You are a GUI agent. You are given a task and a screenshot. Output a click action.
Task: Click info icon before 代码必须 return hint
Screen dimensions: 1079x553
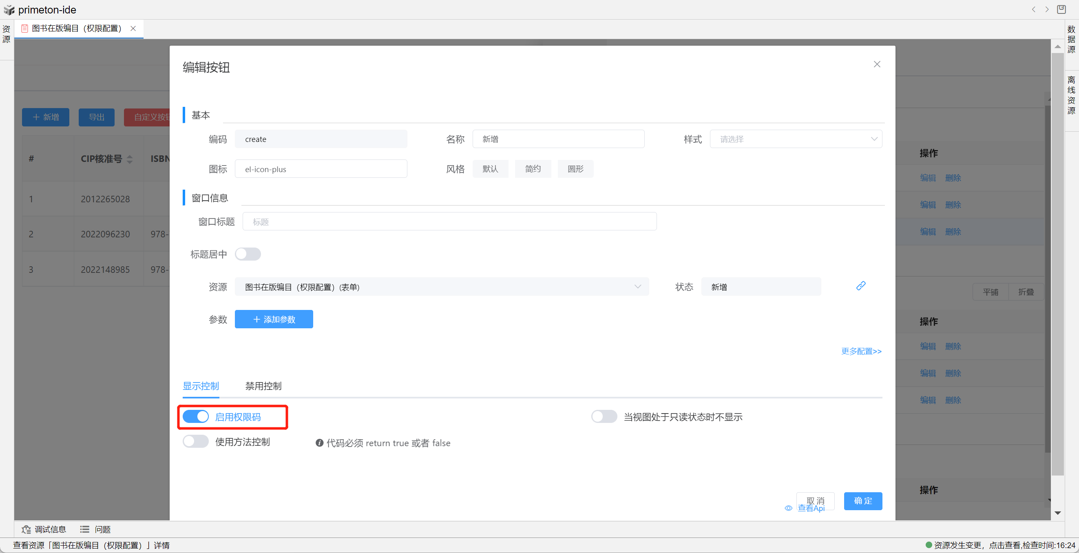(319, 443)
